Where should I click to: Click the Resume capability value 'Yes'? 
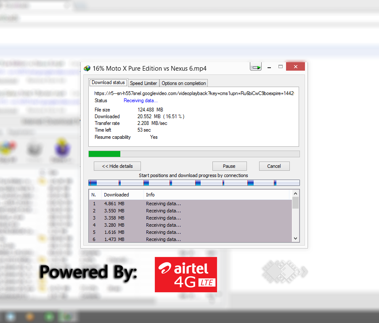point(154,137)
